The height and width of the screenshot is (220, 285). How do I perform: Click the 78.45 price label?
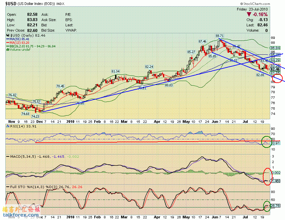60,86
